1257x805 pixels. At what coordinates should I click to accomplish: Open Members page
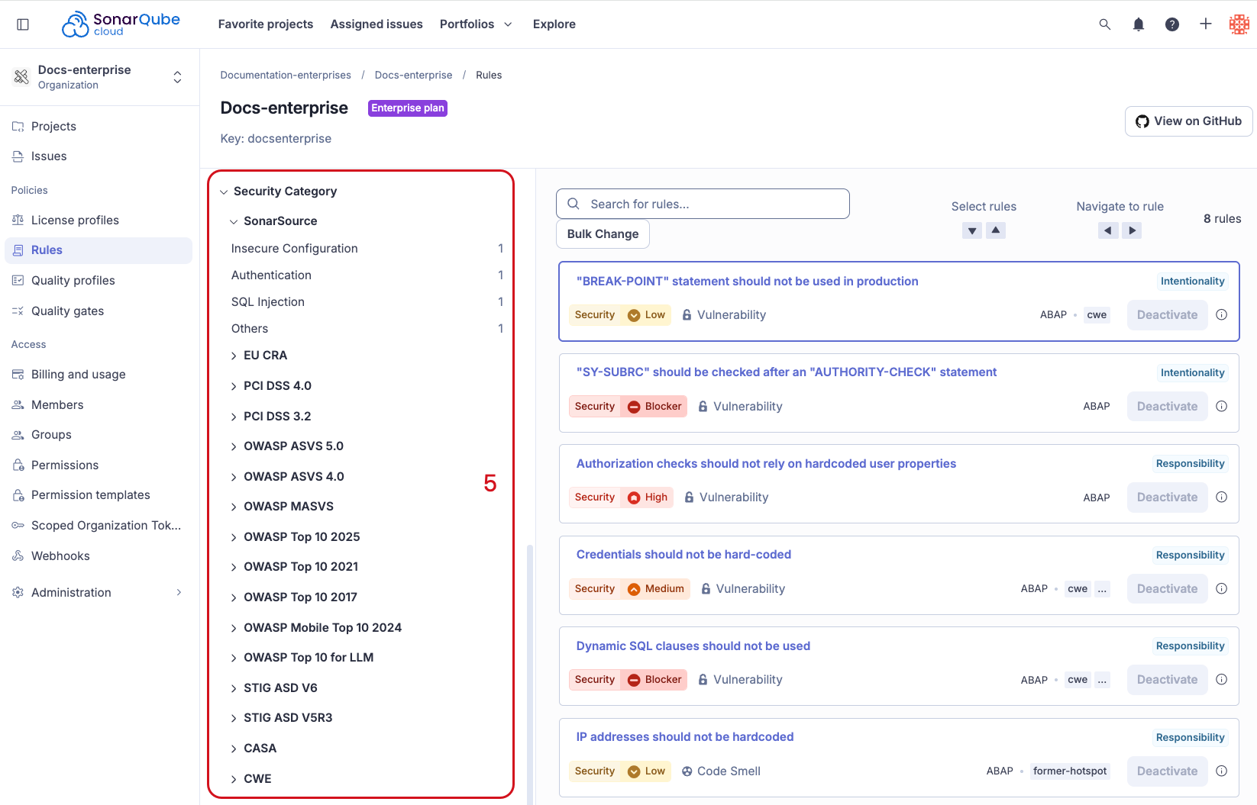[99, 405]
